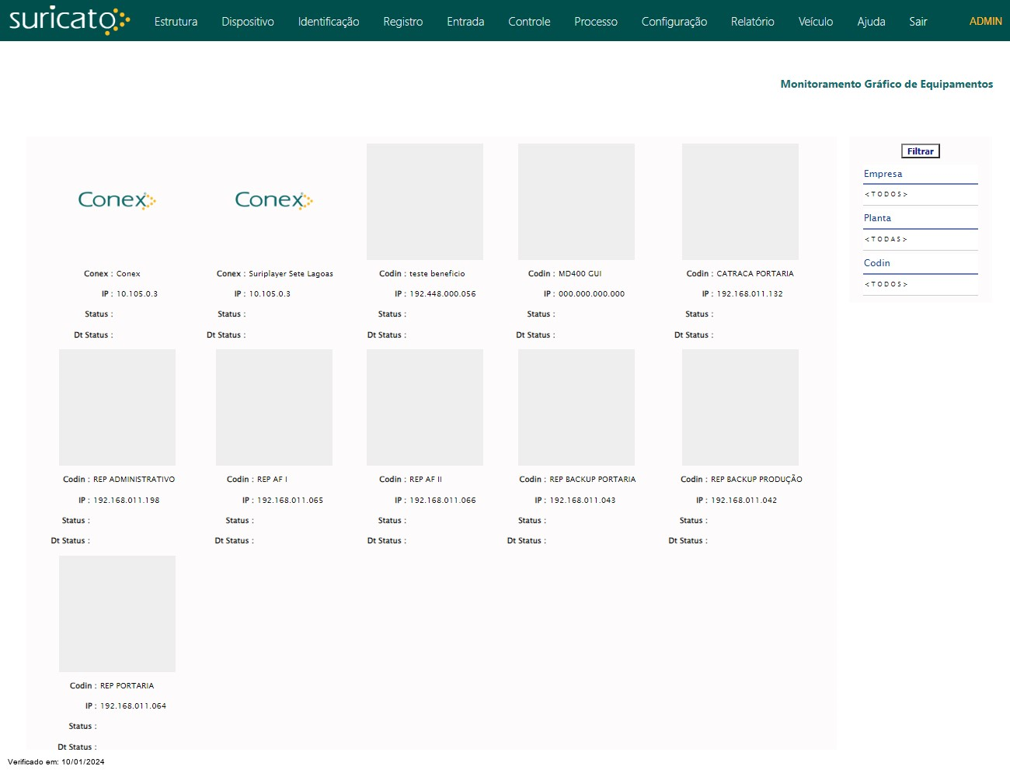The image size is (1010, 773).
Task: Open the Estrutura menu
Action: pos(176,22)
